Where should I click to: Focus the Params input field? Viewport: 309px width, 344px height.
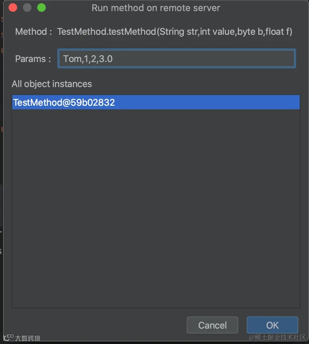(x=176, y=59)
